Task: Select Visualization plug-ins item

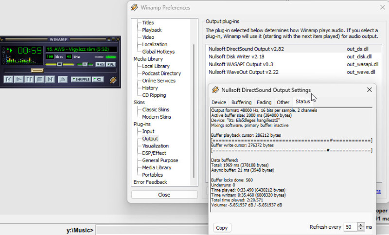Action: tap(155, 145)
